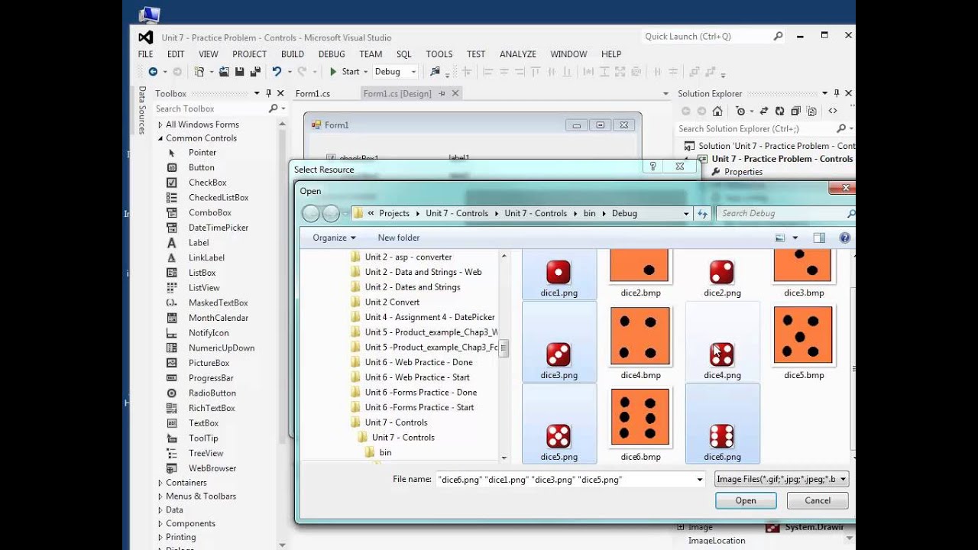Click the Open button in file dialog
The height and width of the screenshot is (550, 978).
coord(746,501)
